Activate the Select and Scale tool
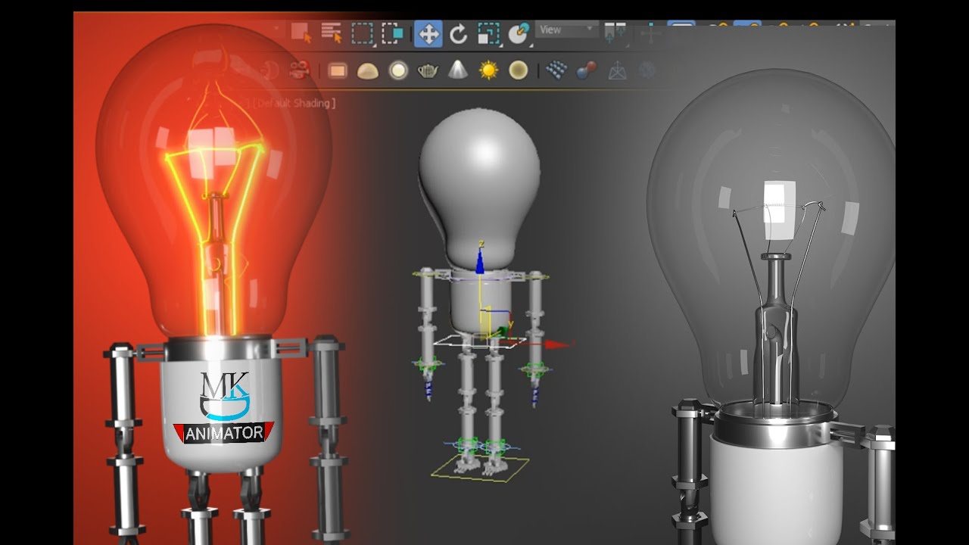969x545 pixels. pos(488,34)
